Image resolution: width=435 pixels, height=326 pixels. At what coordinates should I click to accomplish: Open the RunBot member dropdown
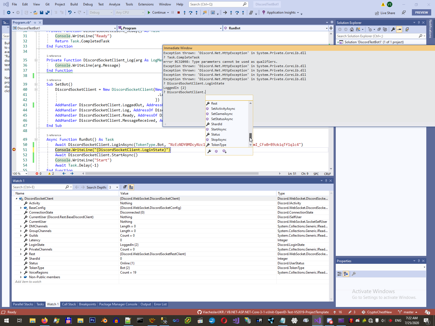pyautogui.click(x=326, y=28)
